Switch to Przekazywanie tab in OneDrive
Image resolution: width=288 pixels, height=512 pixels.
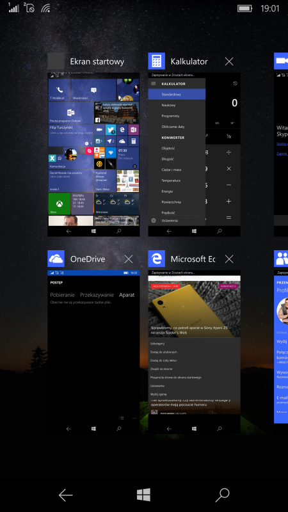point(97,295)
